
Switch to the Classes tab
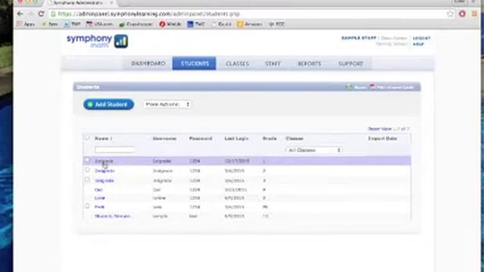pyautogui.click(x=237, y=63)
